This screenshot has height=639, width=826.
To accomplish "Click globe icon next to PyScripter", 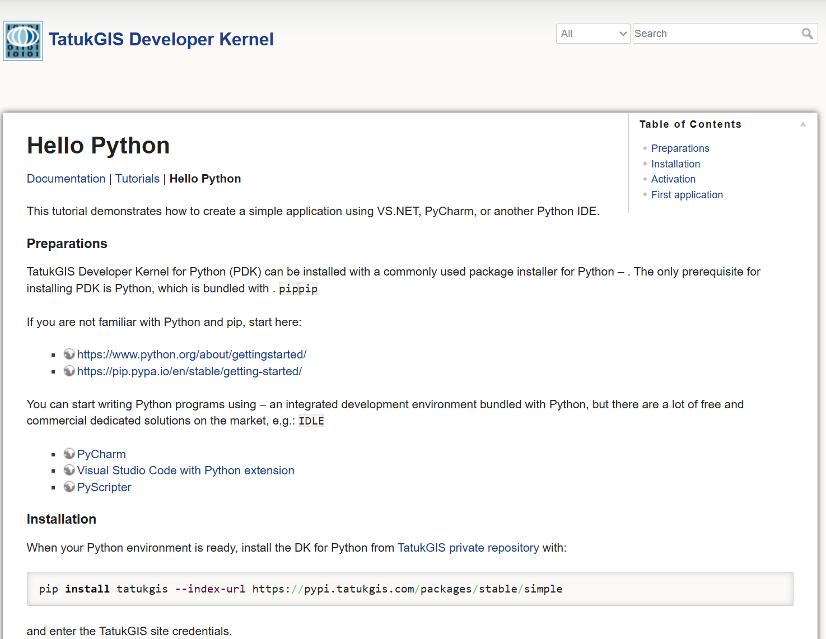I will click(x=69, y=487).
